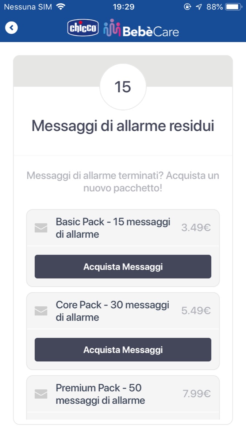Tap the rotation lock status icon

[187, 7]
